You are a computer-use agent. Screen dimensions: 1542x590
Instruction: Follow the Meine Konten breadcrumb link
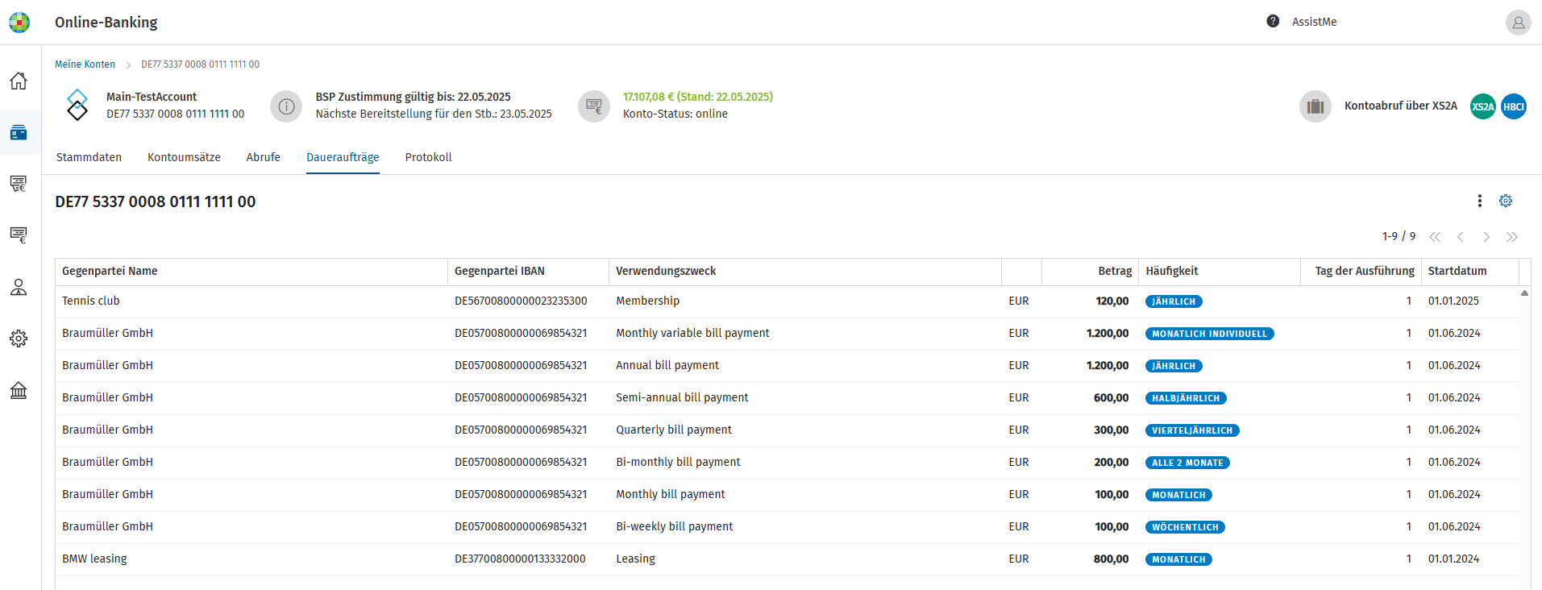(x=85, y=64)
